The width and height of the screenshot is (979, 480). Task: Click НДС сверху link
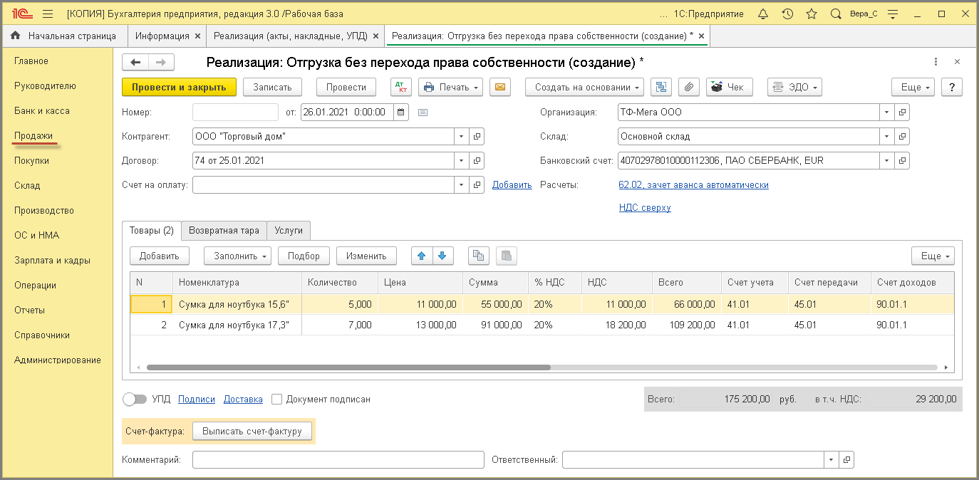tap(645, 207)
